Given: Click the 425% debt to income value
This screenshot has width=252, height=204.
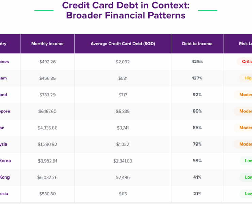Looking at the screenshot, I should pyautogui.click(x=197, y=62).
